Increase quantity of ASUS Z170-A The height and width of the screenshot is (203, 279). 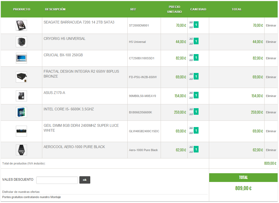[191, 93]
